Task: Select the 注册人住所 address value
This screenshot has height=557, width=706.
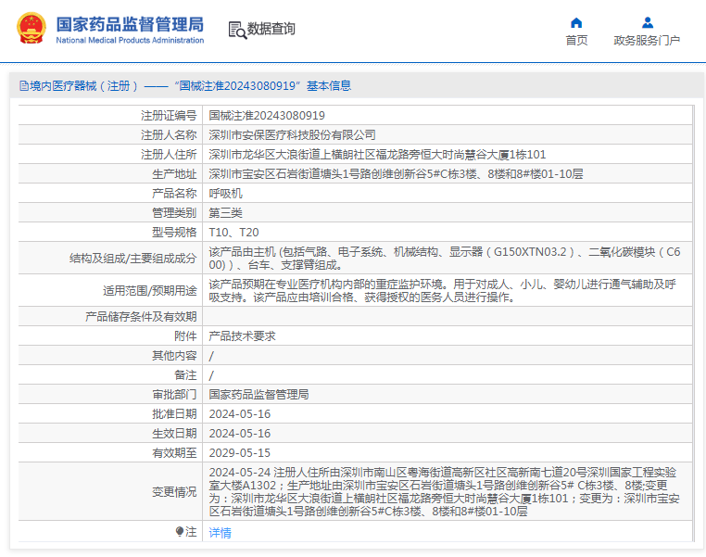Action: click(x=377, y=155)
